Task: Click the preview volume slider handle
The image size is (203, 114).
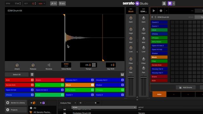Action: coord(95,103)
